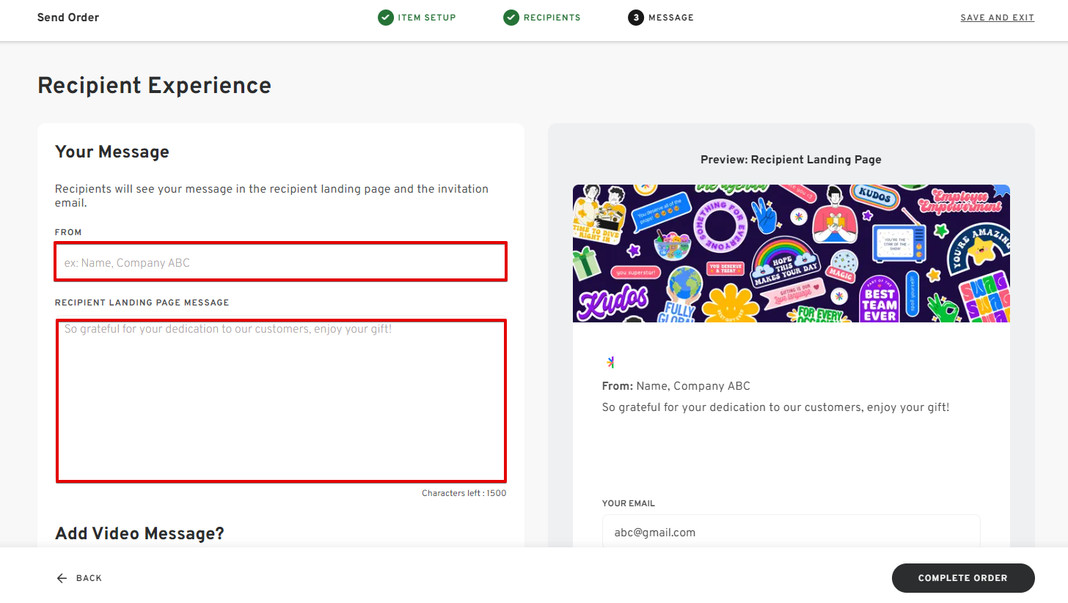Click the recipients will see your message description
The image size is (1068, 603).
272,196
